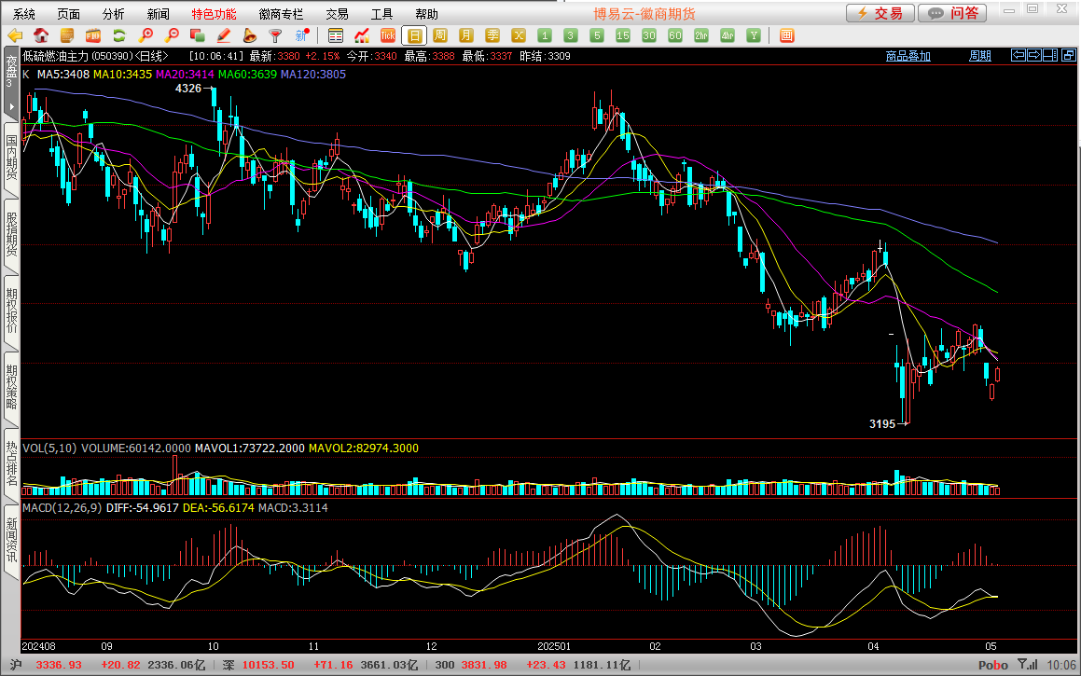The height and width of the screenshot is (676, 1081).
Task: Open 系统 menu
Action: pos(24,14)
